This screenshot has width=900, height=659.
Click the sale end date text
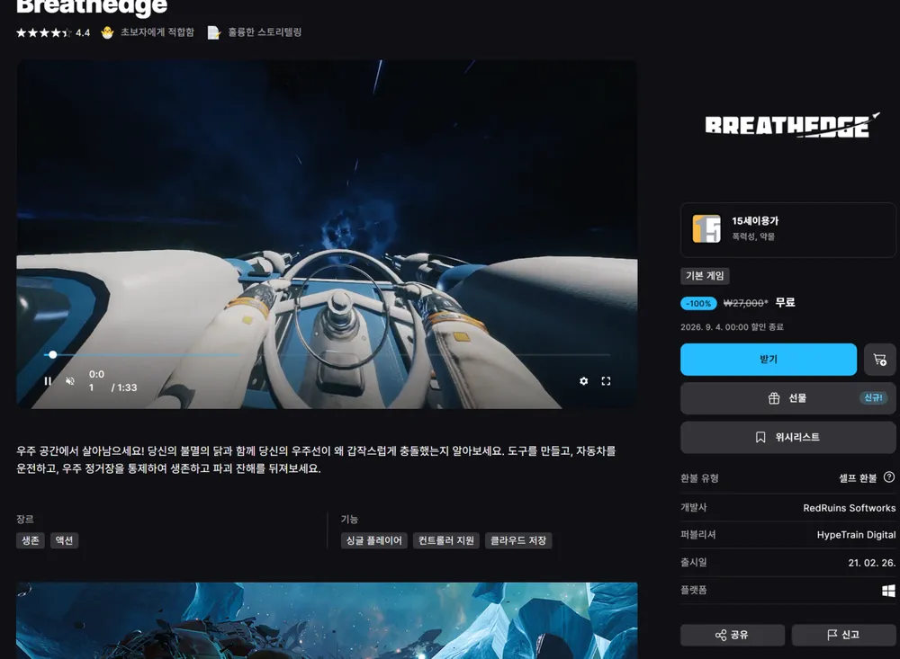pos(732,327)
